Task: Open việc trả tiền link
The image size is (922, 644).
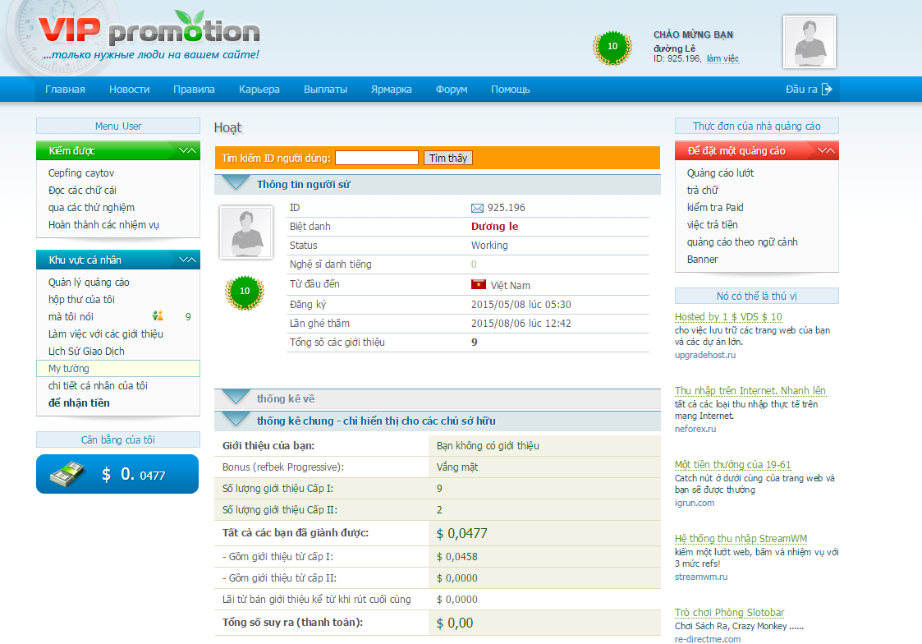Action: coord(712,225)
